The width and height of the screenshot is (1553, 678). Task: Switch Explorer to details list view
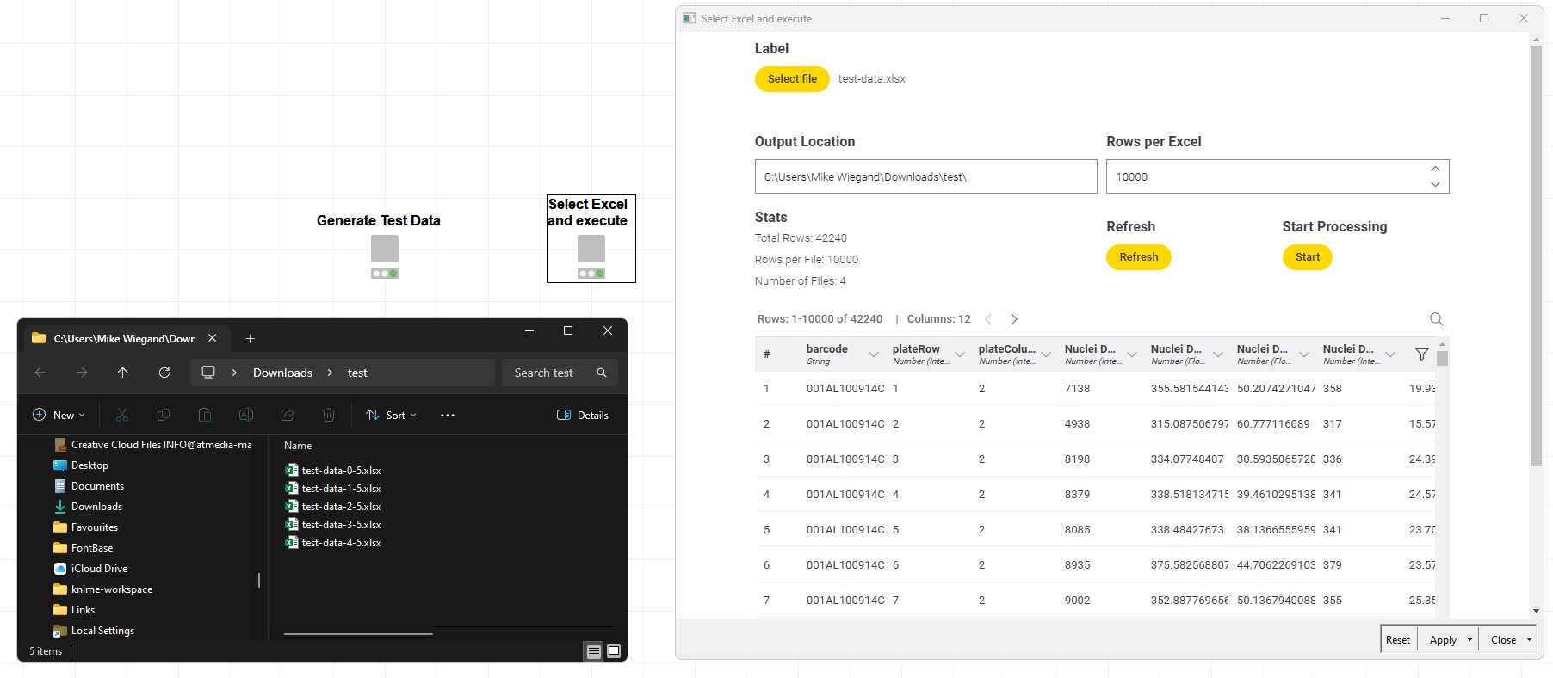tap(594, 651)
